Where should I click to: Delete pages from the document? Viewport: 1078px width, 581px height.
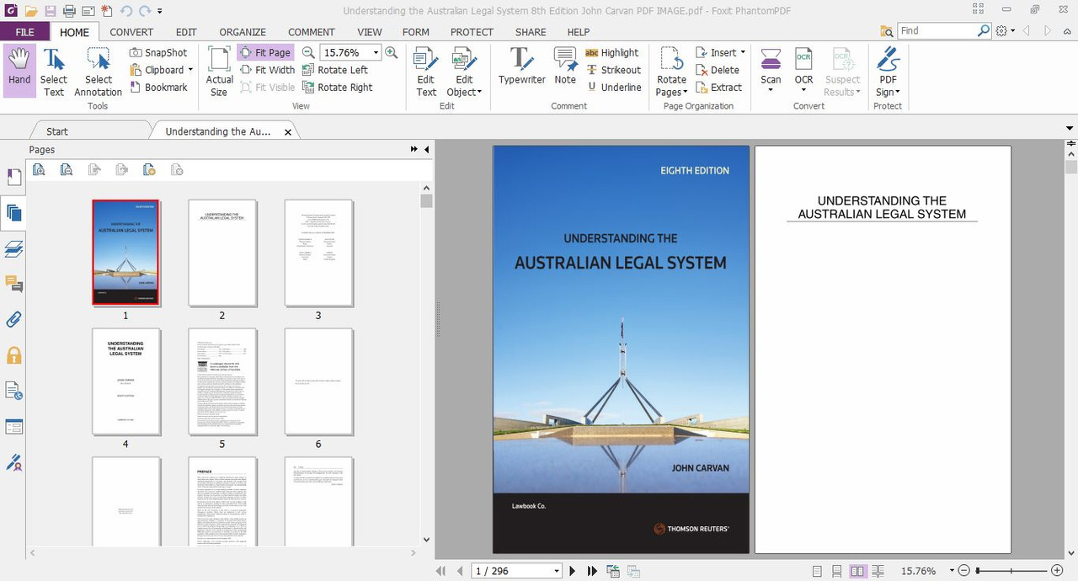point(718,70)
